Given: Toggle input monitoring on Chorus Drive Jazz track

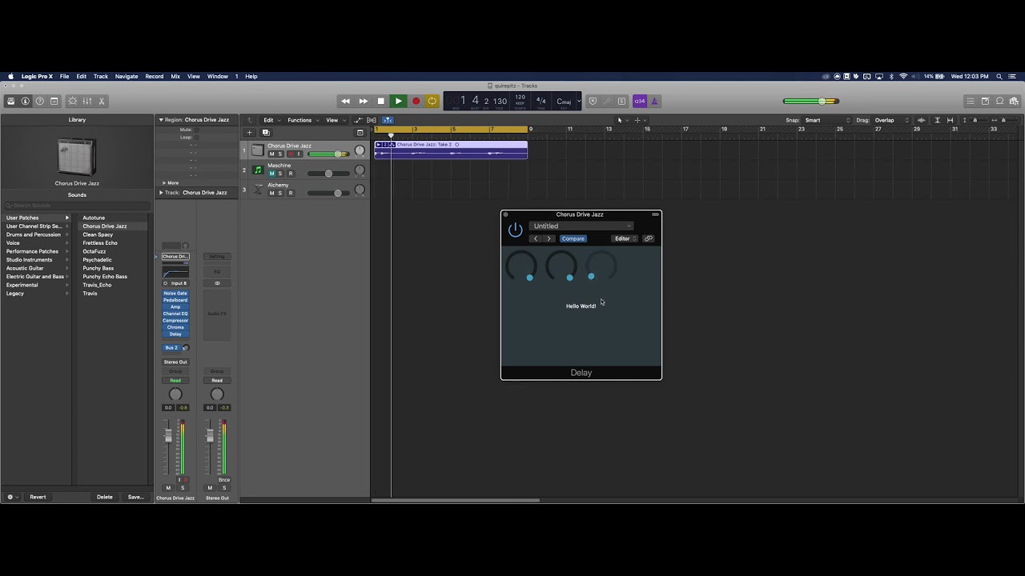Looking at the screenshot, I should (x=299, y=154).
